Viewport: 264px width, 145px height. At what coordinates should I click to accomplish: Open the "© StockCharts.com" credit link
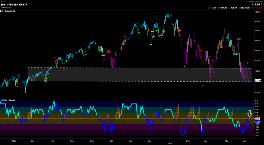click(x=254, y=1)
